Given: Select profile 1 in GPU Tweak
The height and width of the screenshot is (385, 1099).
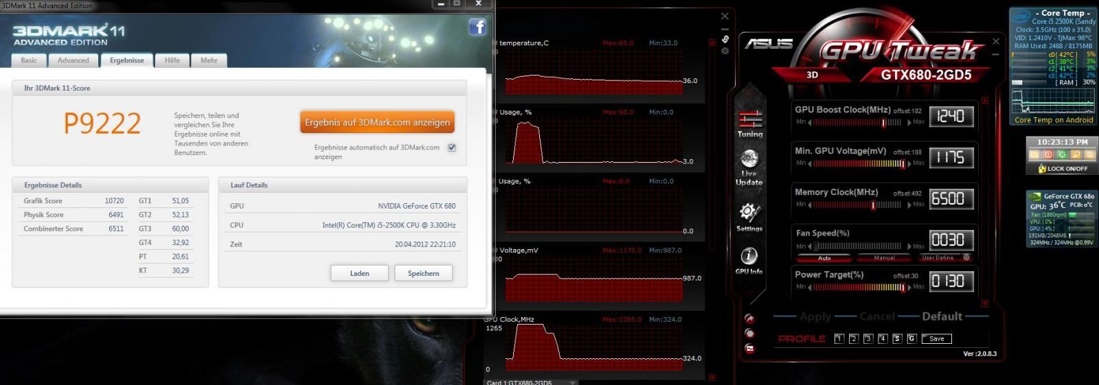Looking at the screenshot, I should pyautogui.click(x=839, y=339).
